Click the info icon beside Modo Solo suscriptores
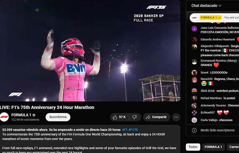 [194, 130]
